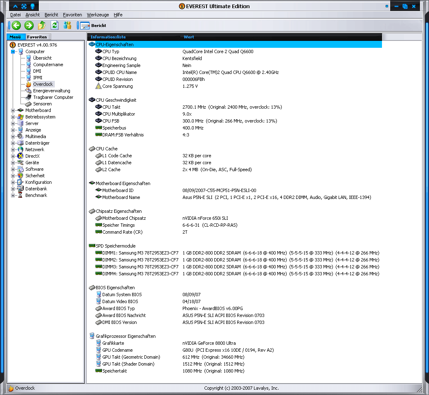Click the Konfiguration icon in tree
The height and width of the screenshot is (395, 429).
tap(20, 182)
